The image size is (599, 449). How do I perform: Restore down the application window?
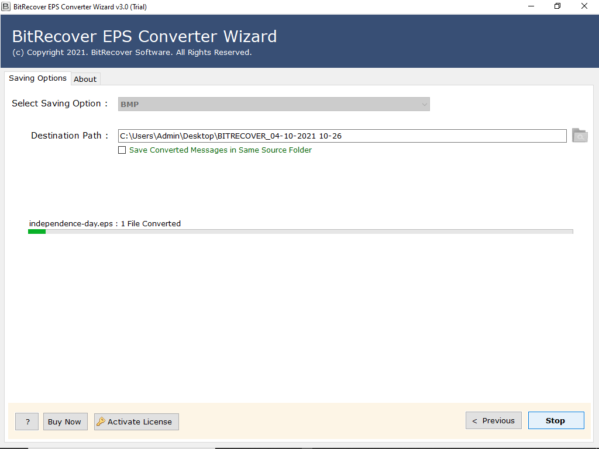pos(557,6)
